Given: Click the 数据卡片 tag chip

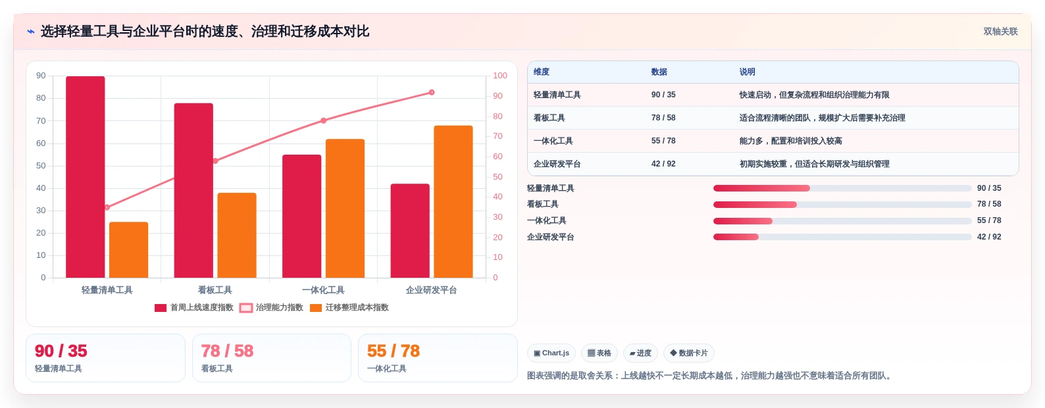Looking at the screenshot, I should [x=689, y=353].
